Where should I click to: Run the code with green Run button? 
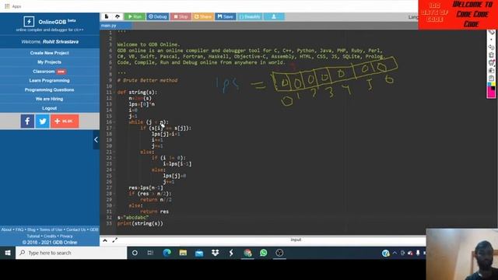[135, 16]
